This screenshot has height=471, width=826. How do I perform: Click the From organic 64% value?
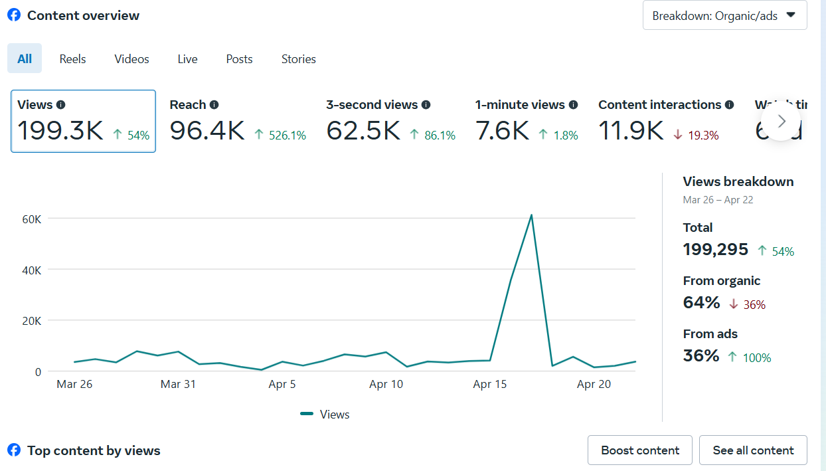pos(701,302)
